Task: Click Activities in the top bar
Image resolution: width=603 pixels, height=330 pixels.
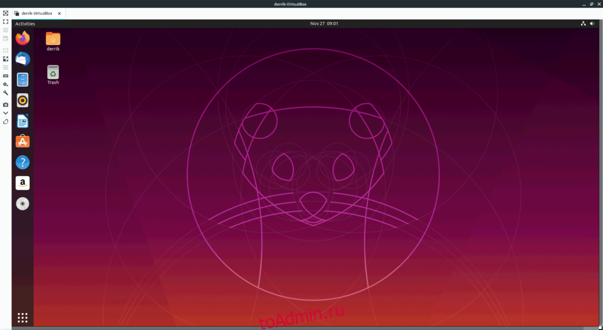Action: 25,24
